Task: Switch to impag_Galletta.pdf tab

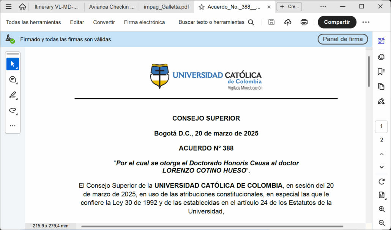Action: click(166, 7)
